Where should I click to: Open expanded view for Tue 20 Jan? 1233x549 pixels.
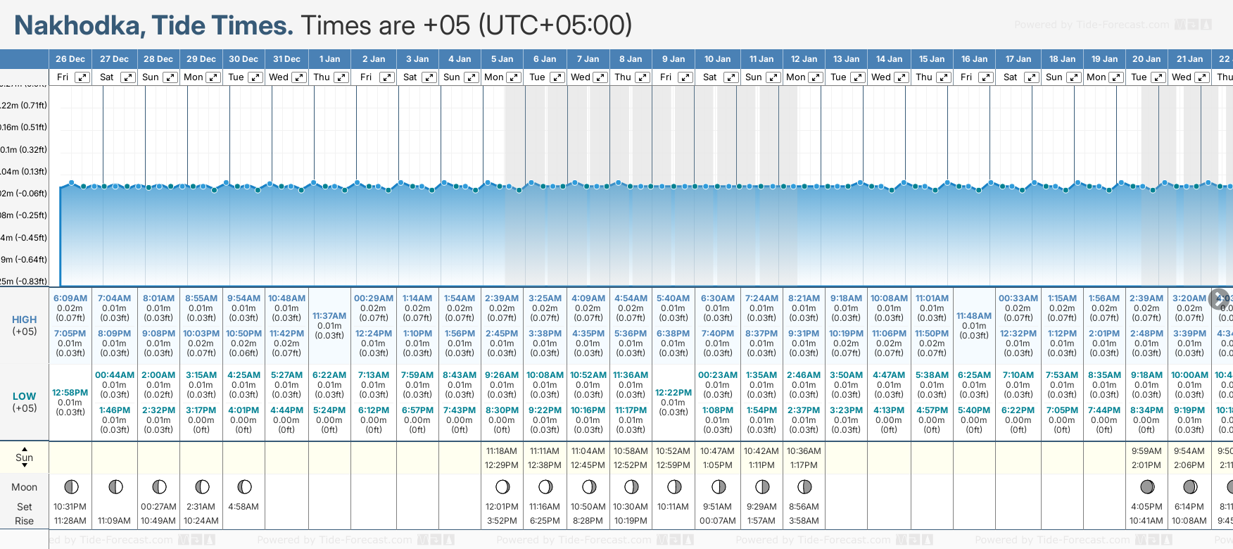tap(1158, 77)
